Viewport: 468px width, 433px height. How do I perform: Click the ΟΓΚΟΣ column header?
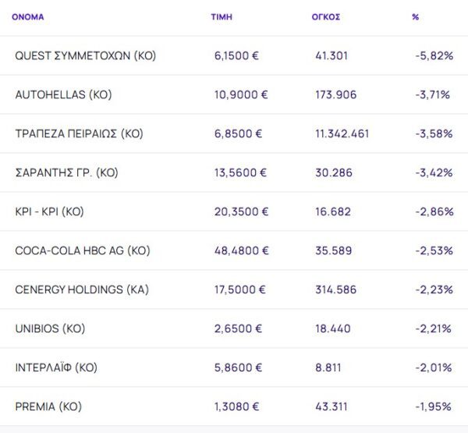coord(325,16)
